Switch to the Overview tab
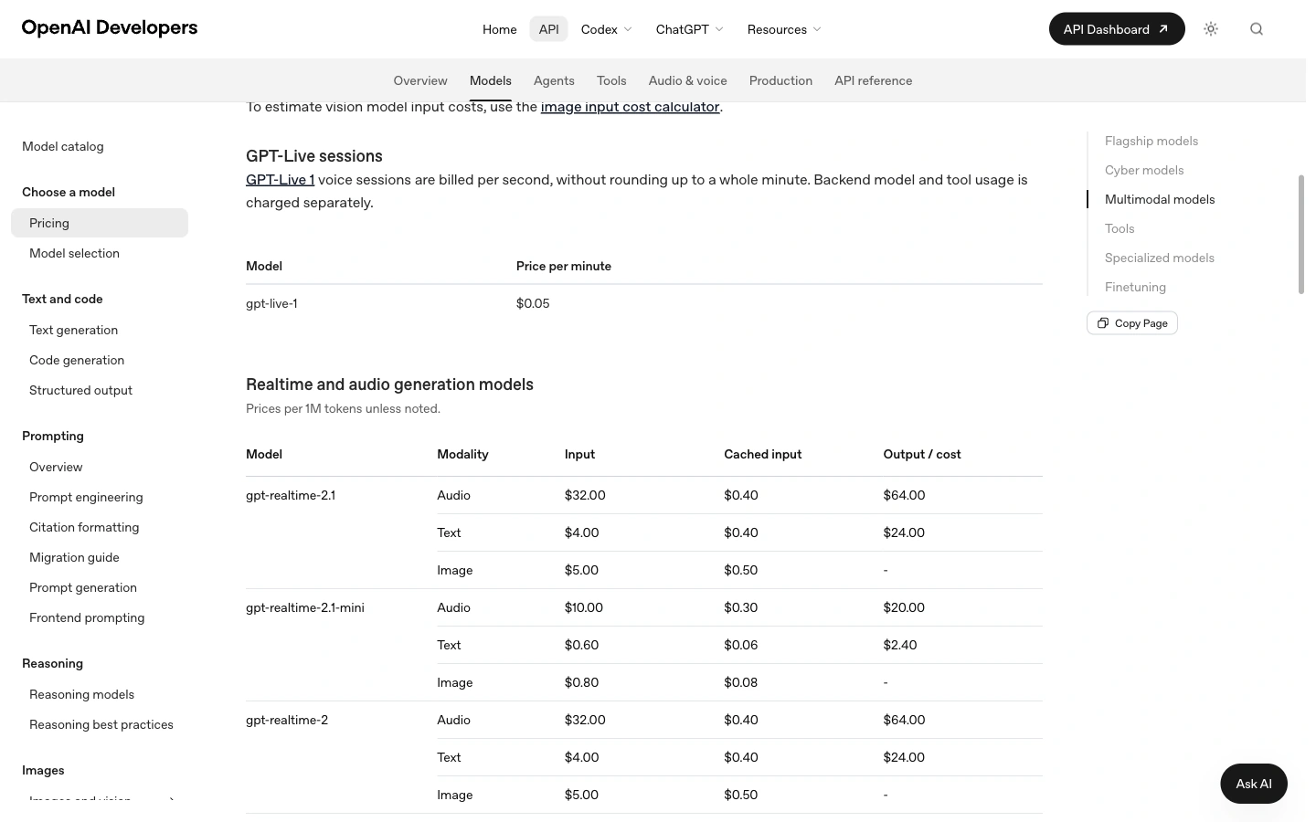 pos(420,80)
